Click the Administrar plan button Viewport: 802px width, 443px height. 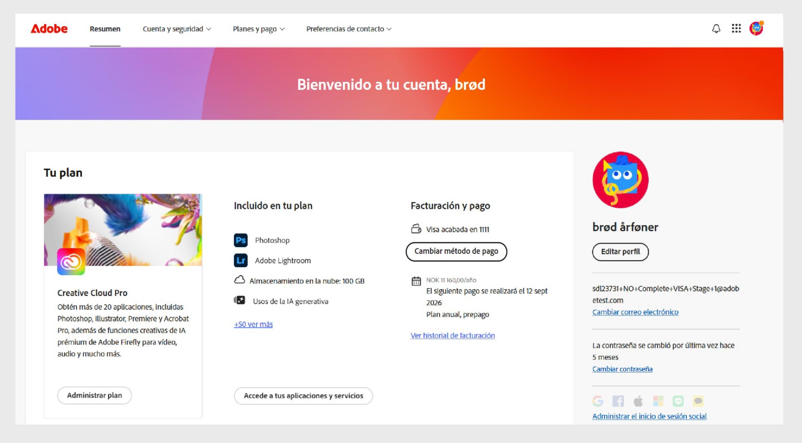(x=94, y=395)
